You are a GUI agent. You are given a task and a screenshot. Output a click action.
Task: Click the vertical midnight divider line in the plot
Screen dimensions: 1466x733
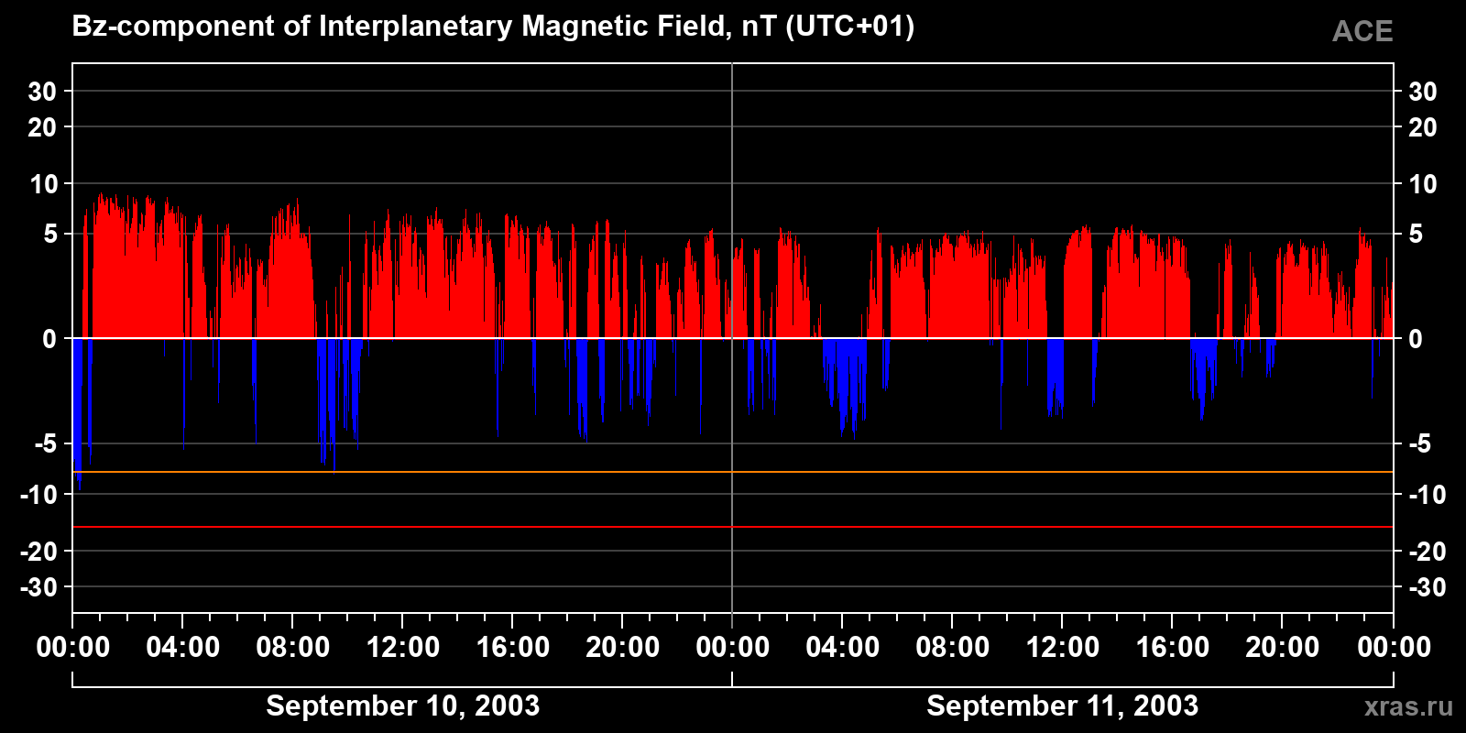(x=732, y=338)
